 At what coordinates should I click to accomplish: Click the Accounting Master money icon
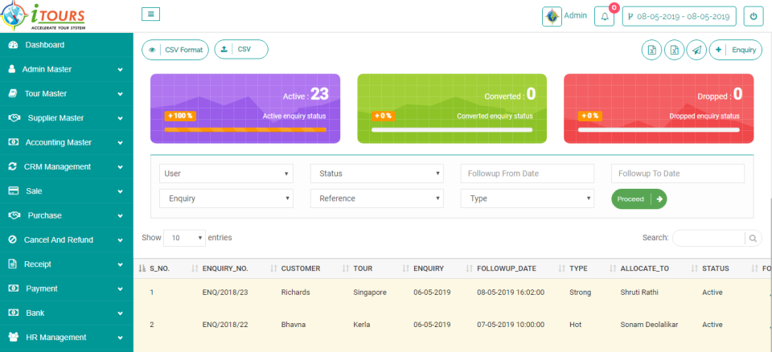tap(14, 142)
